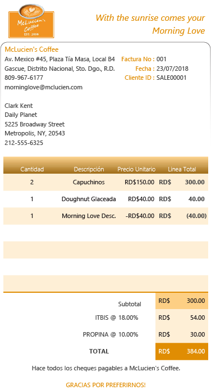Click the RD$150.00 unit price cell
This screenshot has width=211, height=390.
(139, 182)
